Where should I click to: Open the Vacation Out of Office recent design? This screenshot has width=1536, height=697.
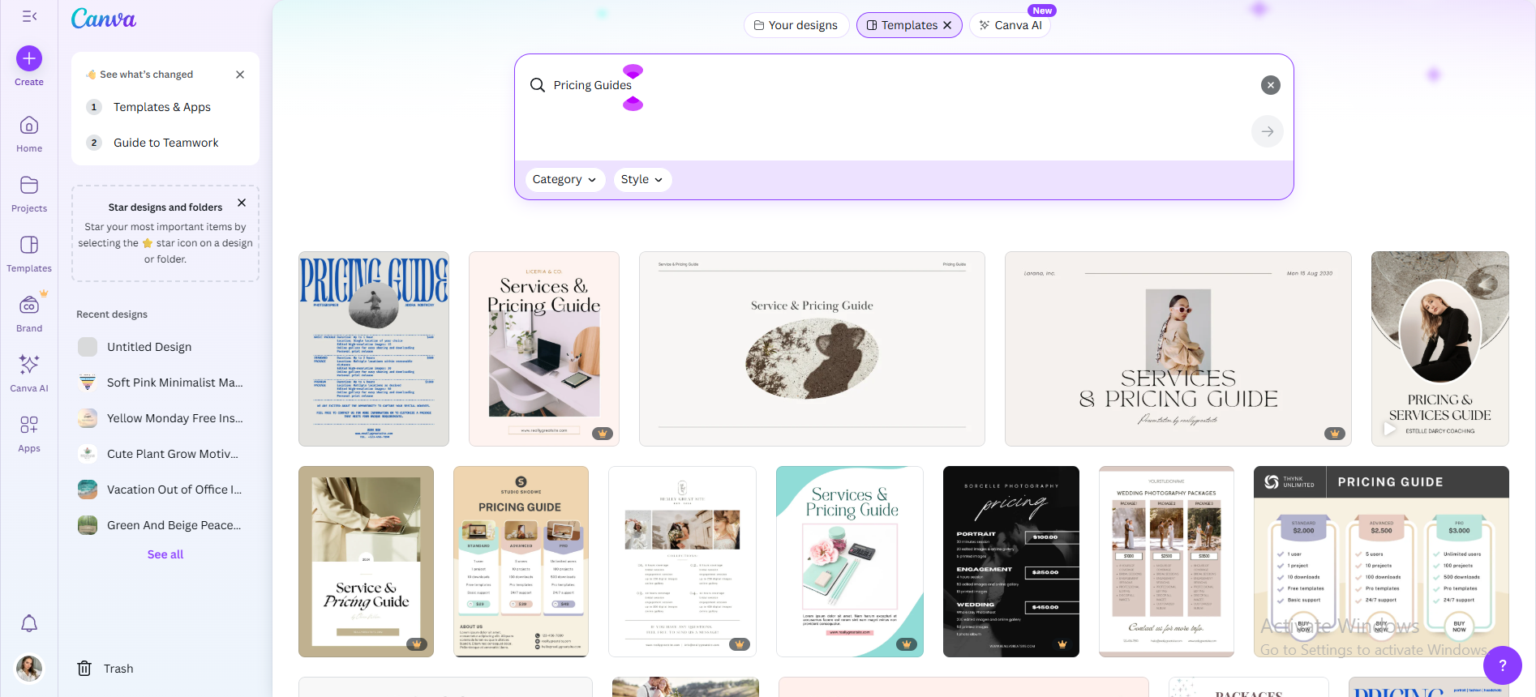coord(165,490)
